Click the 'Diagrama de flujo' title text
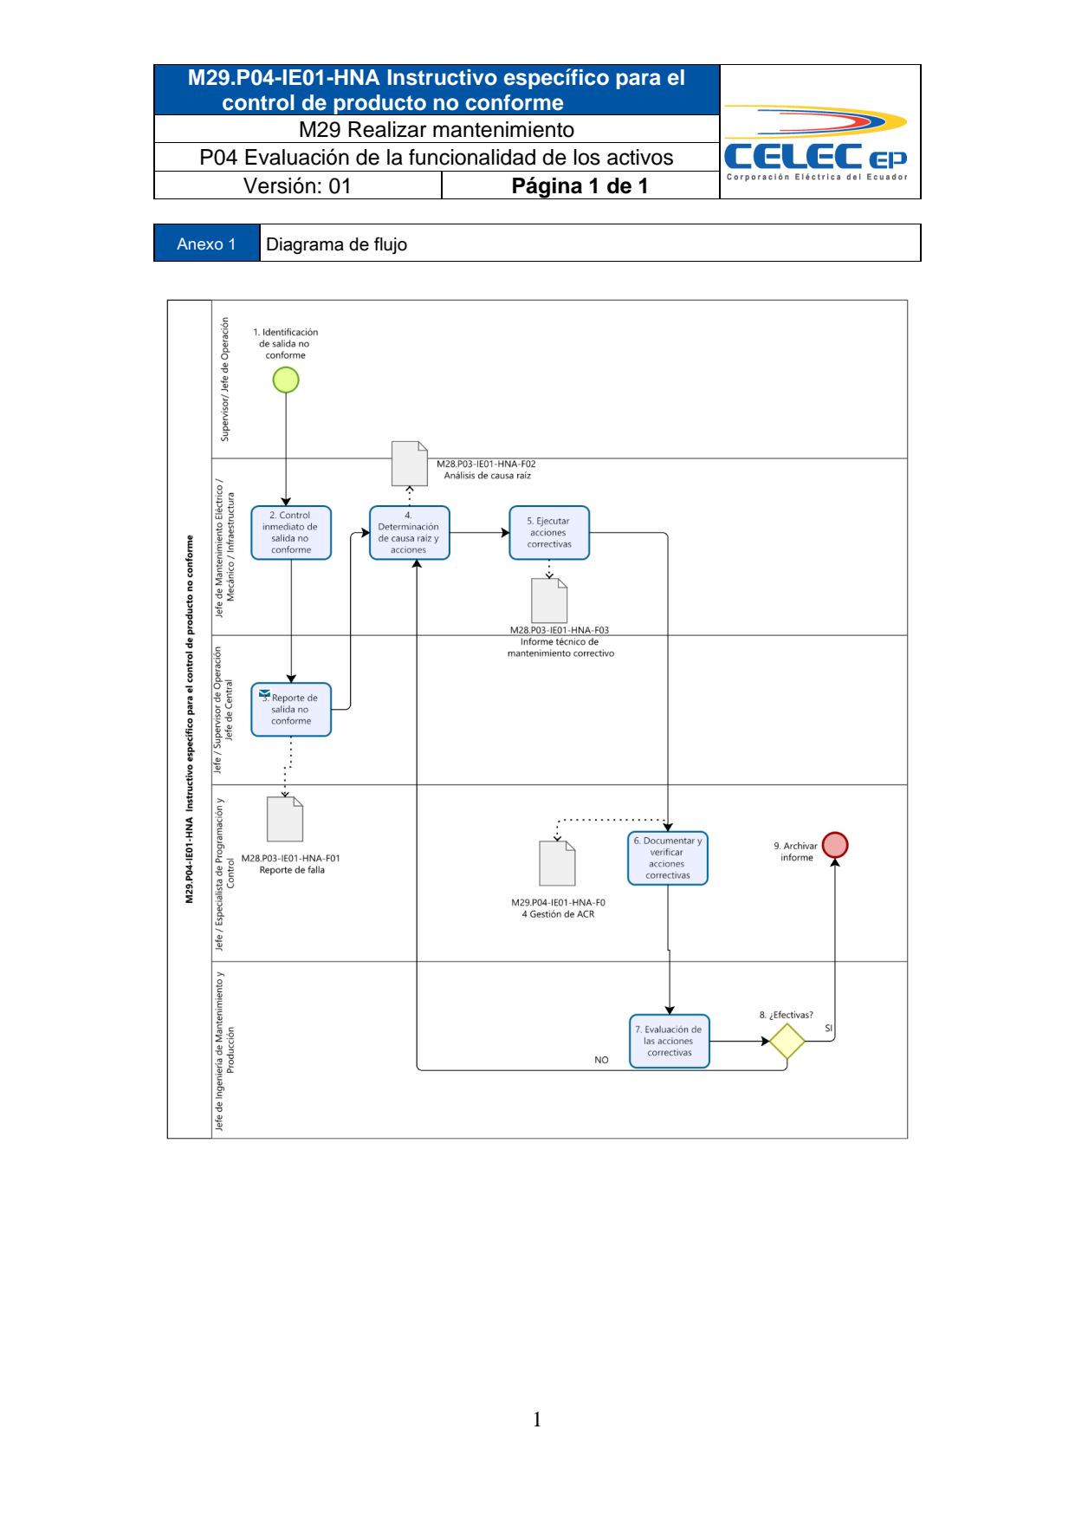The image size is (1075, 1520). [337, 244]
